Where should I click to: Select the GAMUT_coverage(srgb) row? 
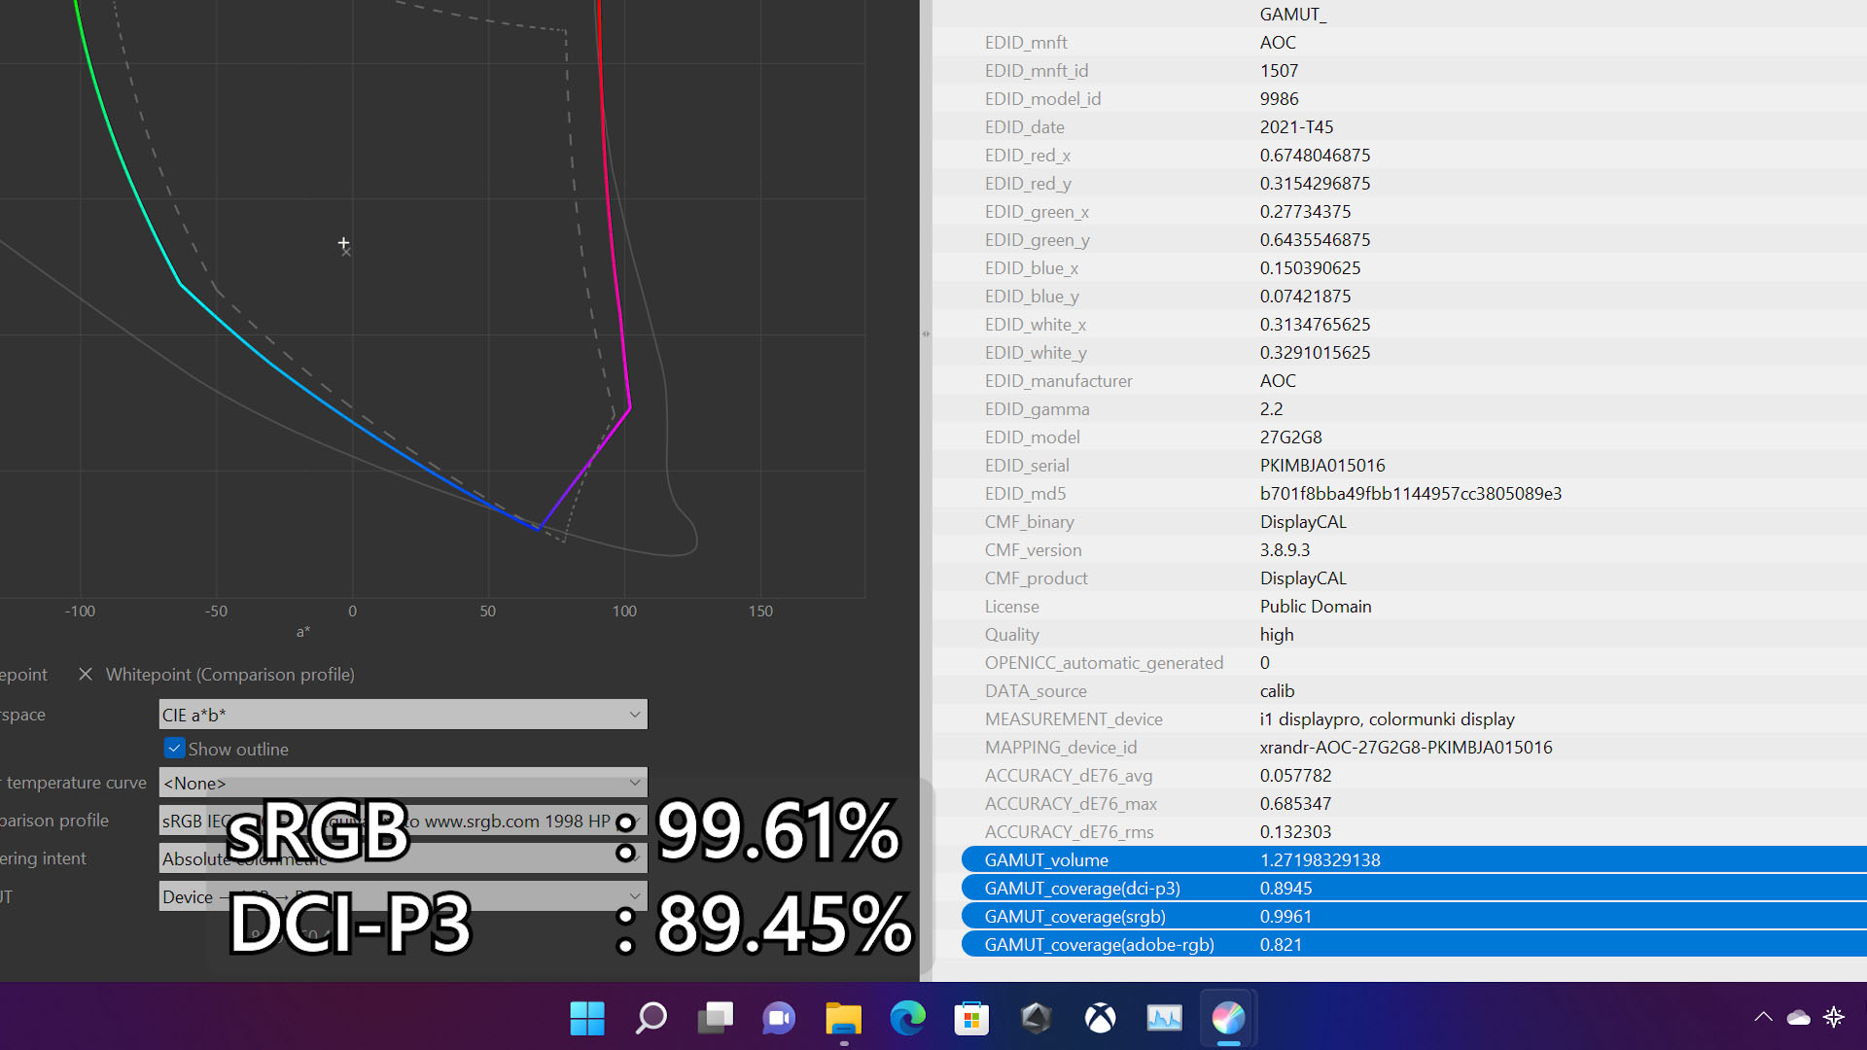pyautogui.click(x=1414, y=916)
